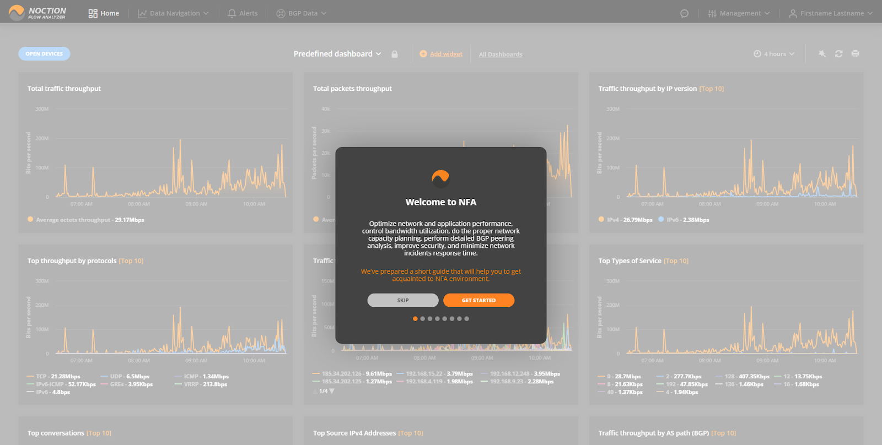882x445 pixels.
Task: Click the NFA logo in welcome dialog
Action: pos(441,178)
